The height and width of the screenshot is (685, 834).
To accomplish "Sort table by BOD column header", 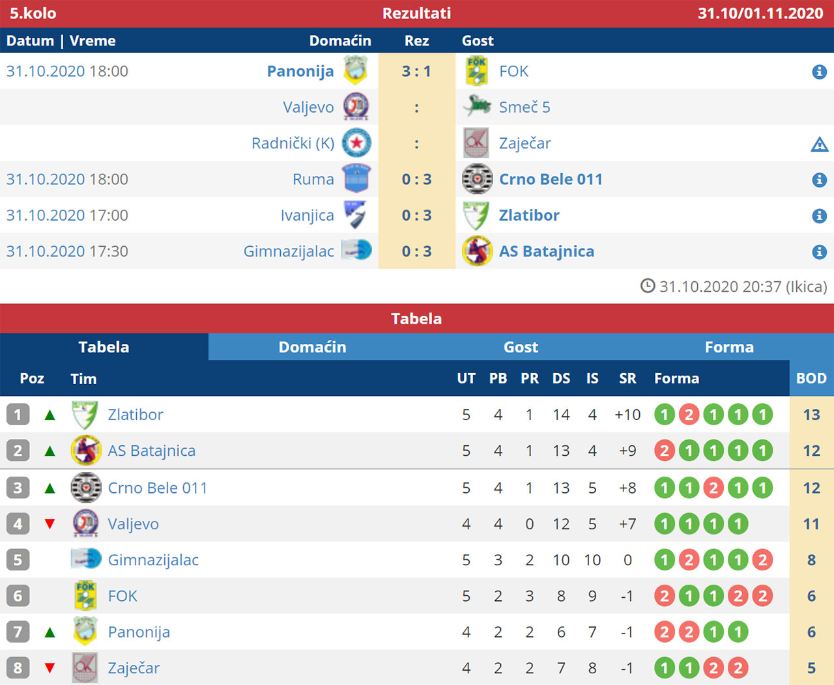I will [812, 378].
